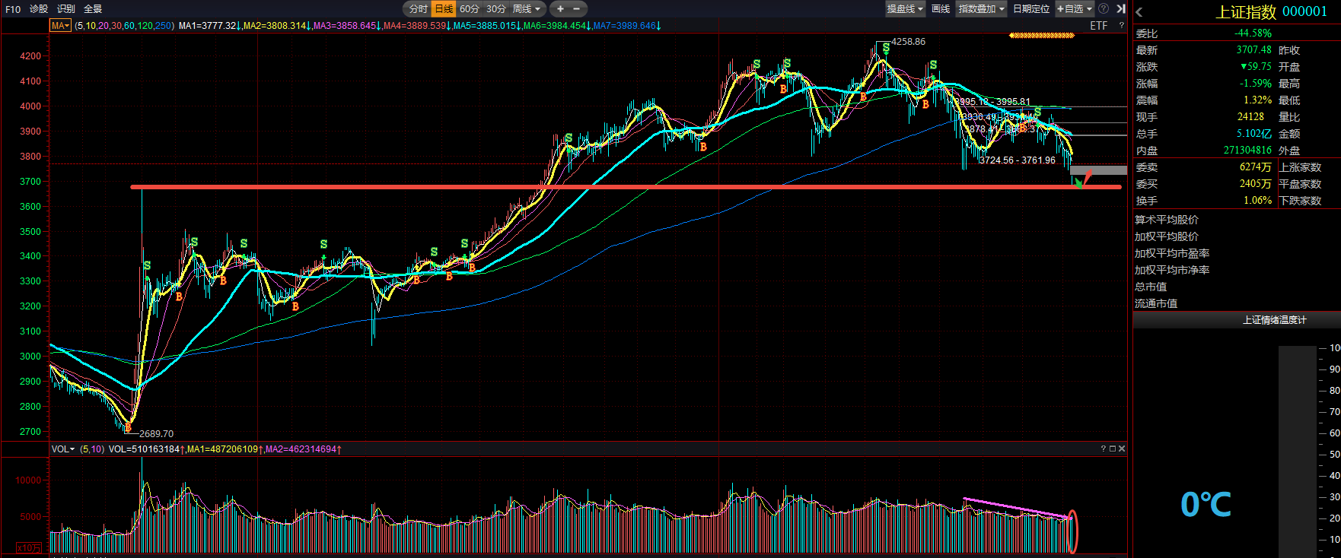Image resolution: width=1341 pixels, height=558 pixels.
Task: Open the VOL indicator selector dropdown
Action: pyautogui.click(x=63, y=449)
